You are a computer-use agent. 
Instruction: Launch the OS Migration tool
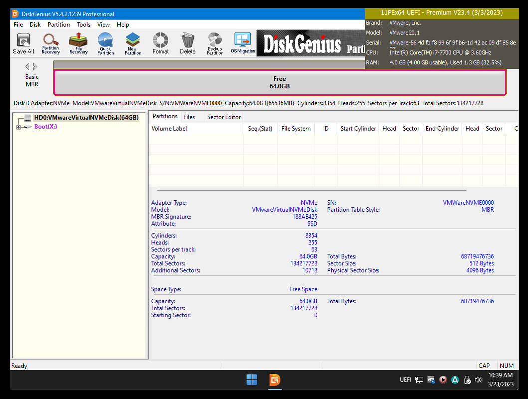point(243,44)
